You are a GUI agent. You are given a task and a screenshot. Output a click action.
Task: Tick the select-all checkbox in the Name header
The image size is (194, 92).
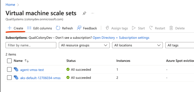(9, 61)
